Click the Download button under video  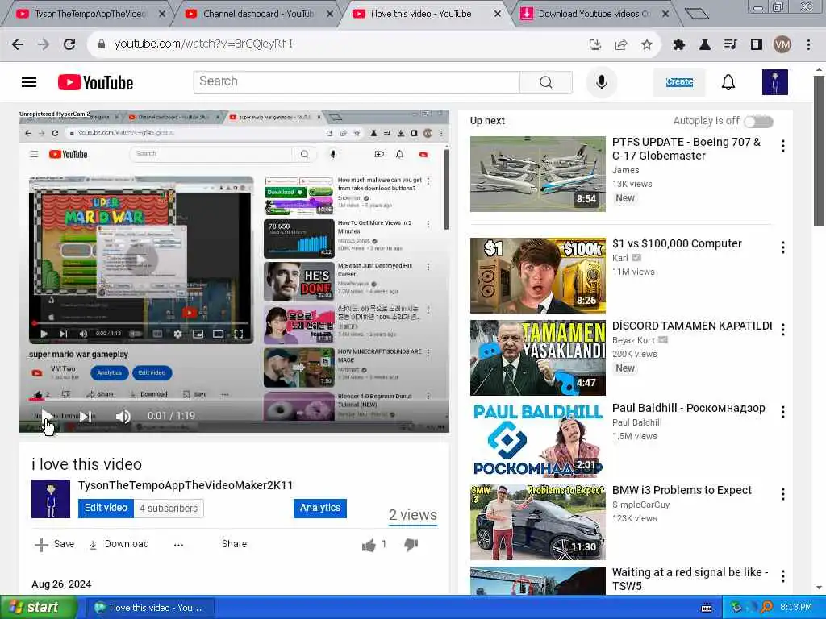[119, 545]
